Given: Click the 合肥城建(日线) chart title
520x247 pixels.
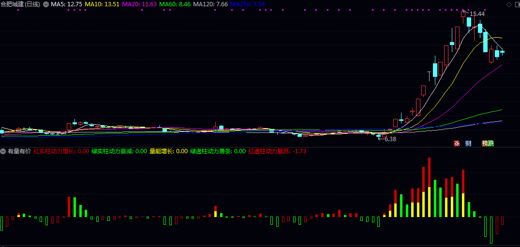Looking at the screenshot, I should coord(21,5).
